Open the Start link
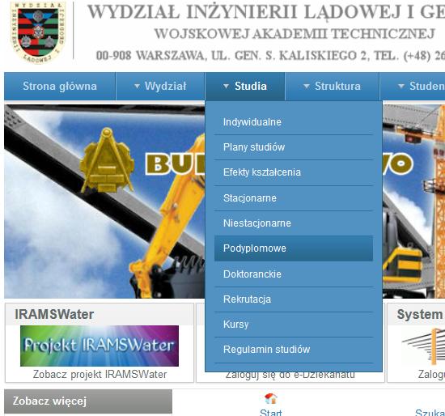 click(x=271, y=412)
